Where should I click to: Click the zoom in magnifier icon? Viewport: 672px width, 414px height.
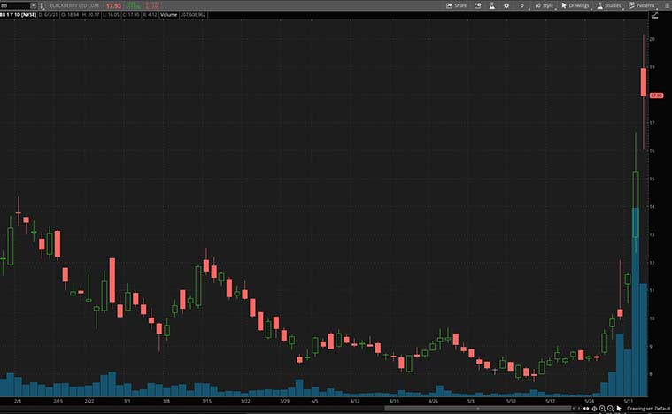point(602,408)
